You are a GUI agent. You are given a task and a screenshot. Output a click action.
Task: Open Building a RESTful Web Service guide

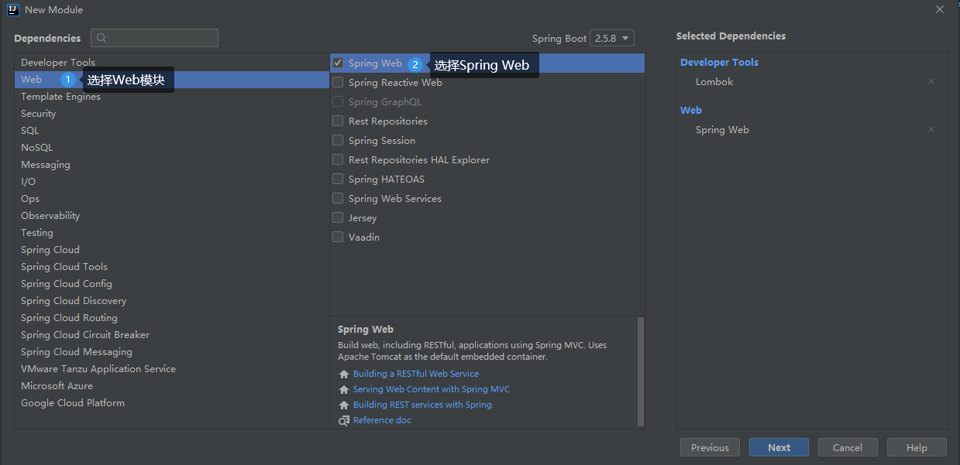(416, 374)
